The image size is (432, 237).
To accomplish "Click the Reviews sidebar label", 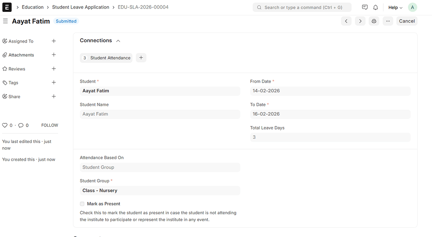I will pyautogui.click(x=17, y=69).
